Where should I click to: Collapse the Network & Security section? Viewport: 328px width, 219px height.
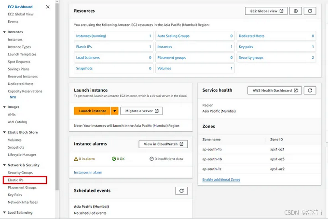pos(4,165)
